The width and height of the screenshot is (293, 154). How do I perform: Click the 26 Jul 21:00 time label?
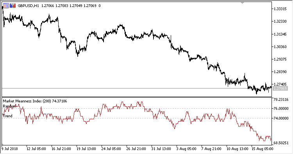point(136,149)
